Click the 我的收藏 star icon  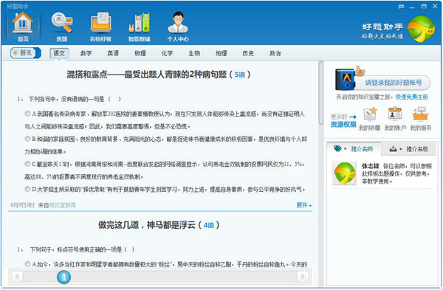click(x=370, y=114)
